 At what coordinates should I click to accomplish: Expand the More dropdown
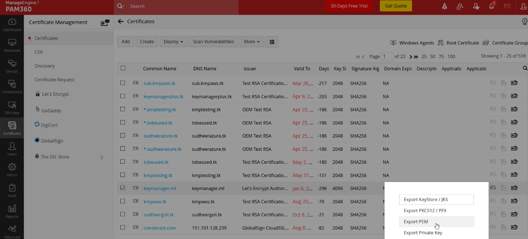(251, 42)
